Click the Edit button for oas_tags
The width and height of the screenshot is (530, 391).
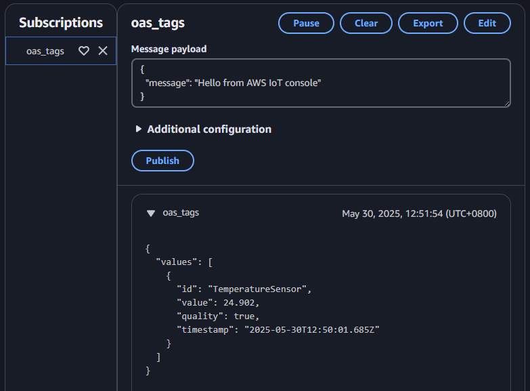coord(487,23)
